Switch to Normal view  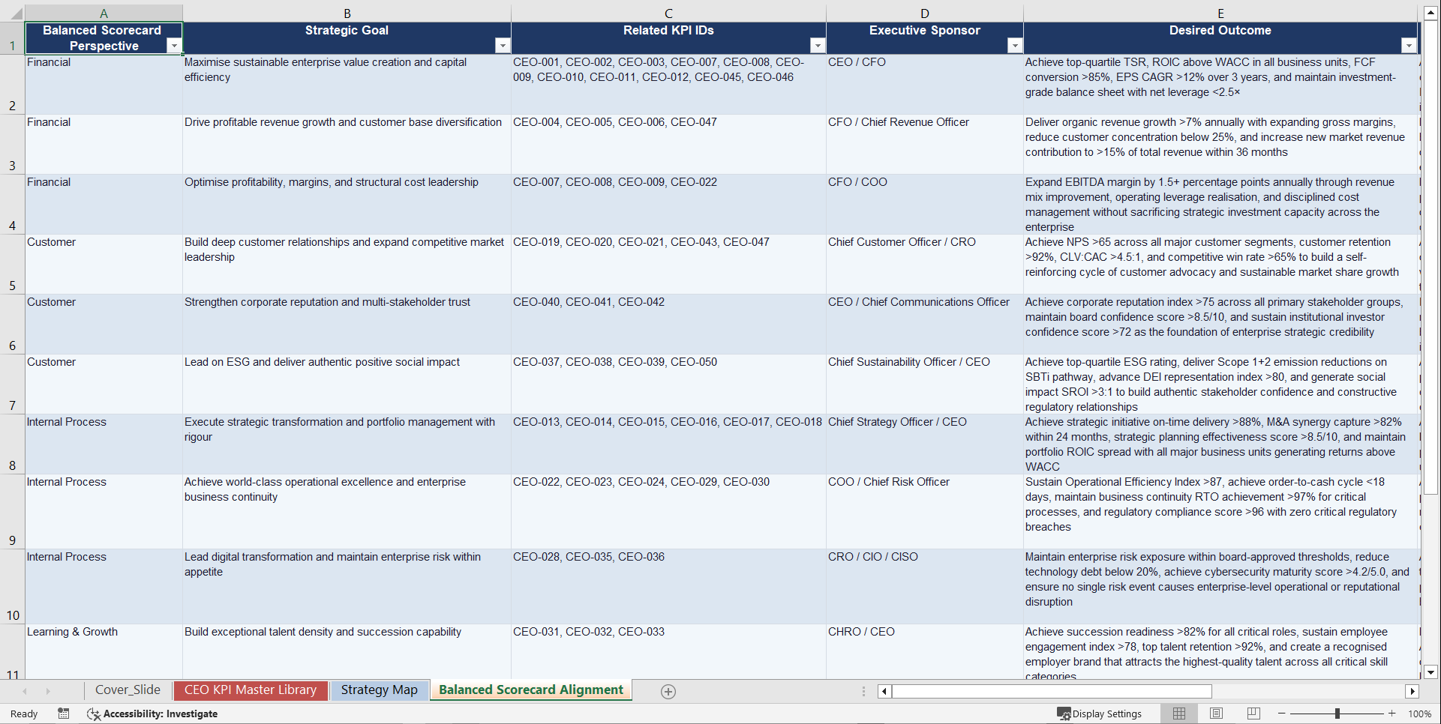point(1179,714)
